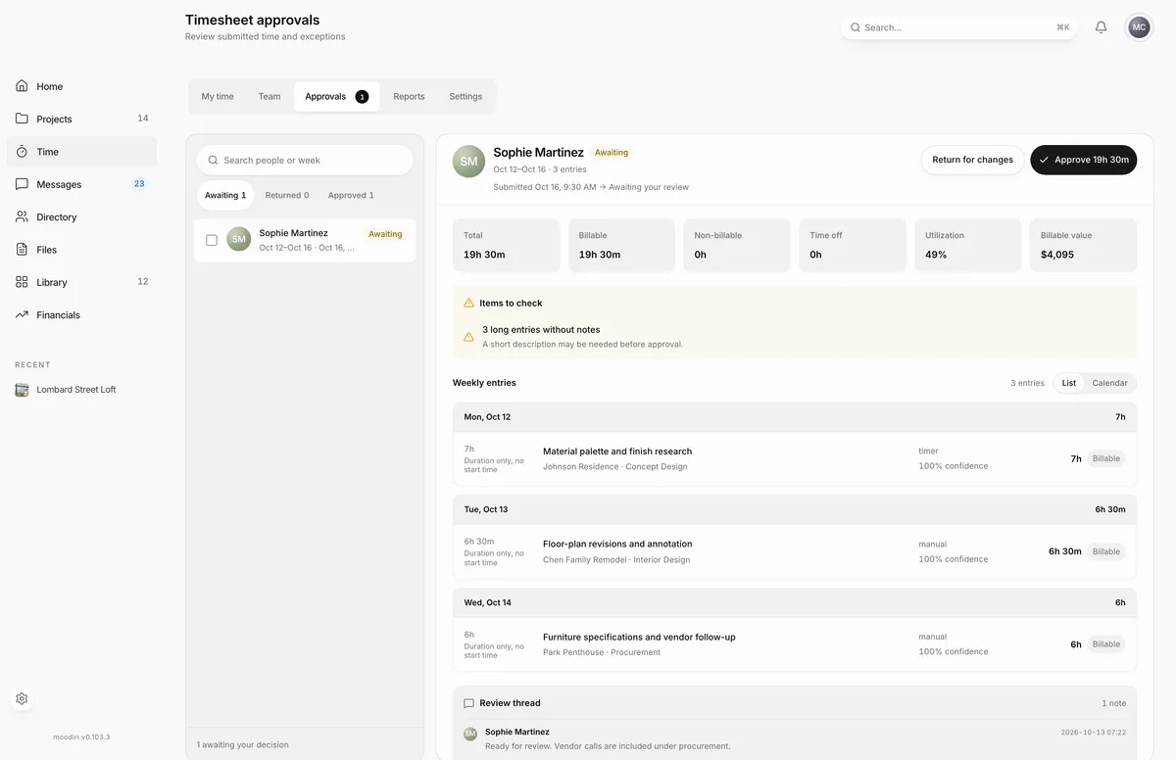Click moodiri v0.103.3 version label

(81, 736)
